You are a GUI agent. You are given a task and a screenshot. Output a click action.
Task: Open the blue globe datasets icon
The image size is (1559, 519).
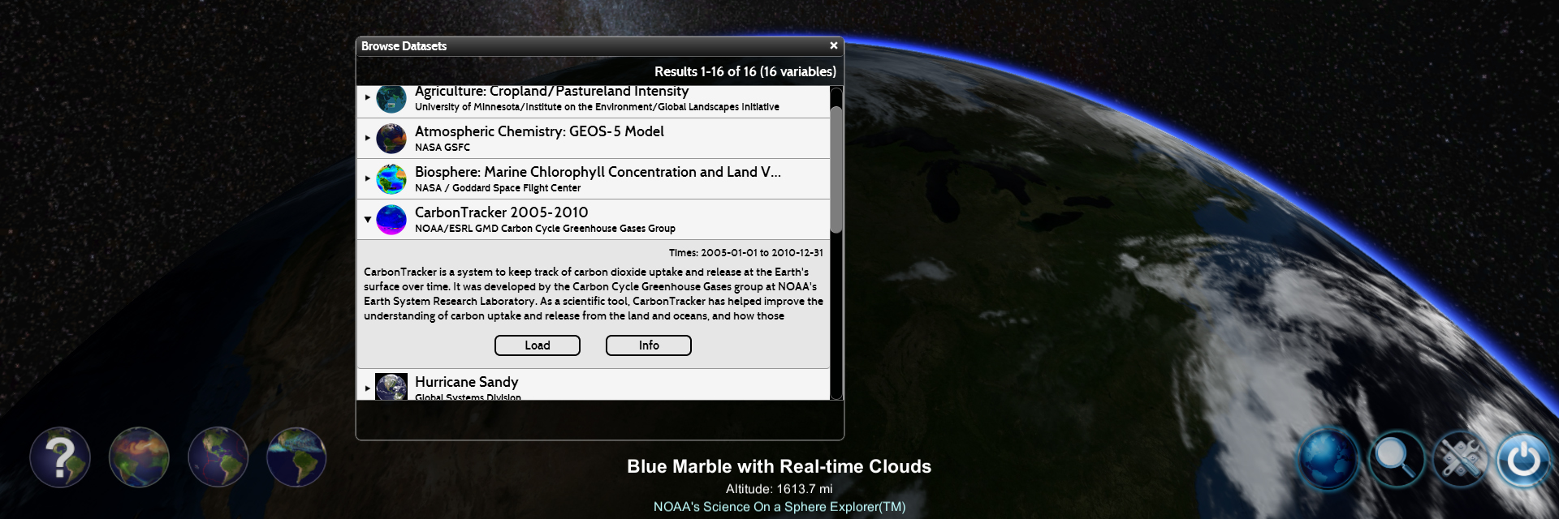click(x=1328, y=459)
